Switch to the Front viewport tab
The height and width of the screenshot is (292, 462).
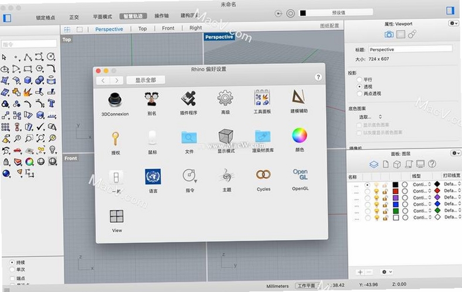(x=168, y=28)
